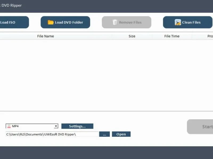This screenshot has height=159, width=213.
Task: Click the Load DVD Folder button
Action: tap(65, 22)
